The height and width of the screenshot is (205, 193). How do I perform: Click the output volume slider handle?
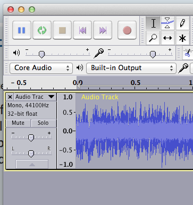41,55
